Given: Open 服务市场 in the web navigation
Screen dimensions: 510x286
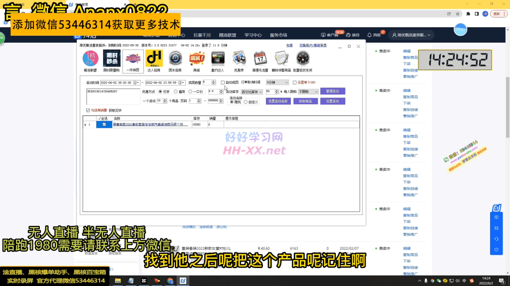Looking at the screenshot, I should click(278, 35).
